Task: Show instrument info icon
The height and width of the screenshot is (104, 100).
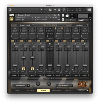Action: click(58, 15)
